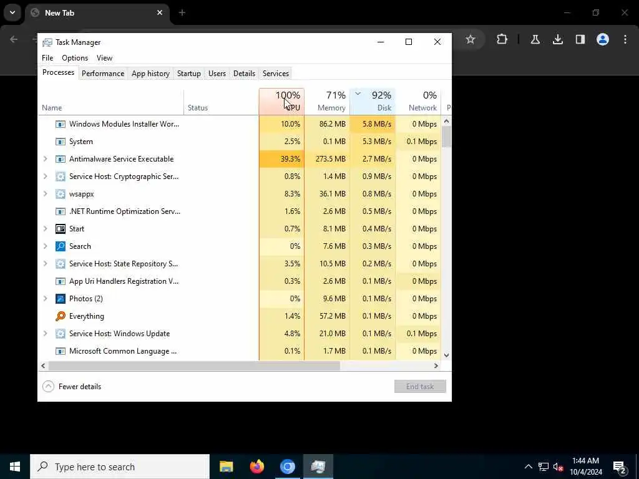This screenshot has width=639, height=479.
Task: Expand the Antimalware Service Executable row
Action: pyautogui.click(x=45, y=159)
